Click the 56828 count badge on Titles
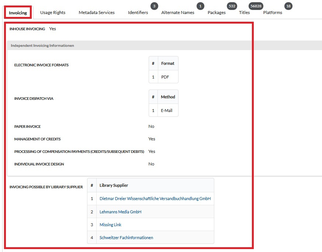The width and height of the screenshot is (322, 252). (x=256, y=6)
